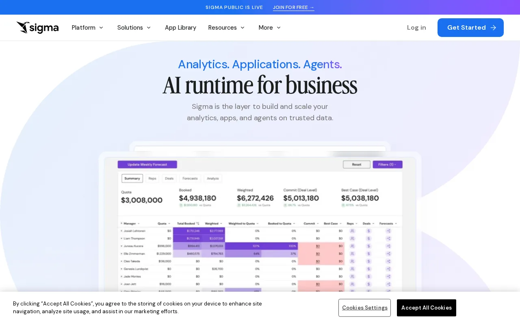The width and height of the screenshot is (520, 325).
Task: Expand the Cleo Takeda row
Action: [x=121, y=261]
